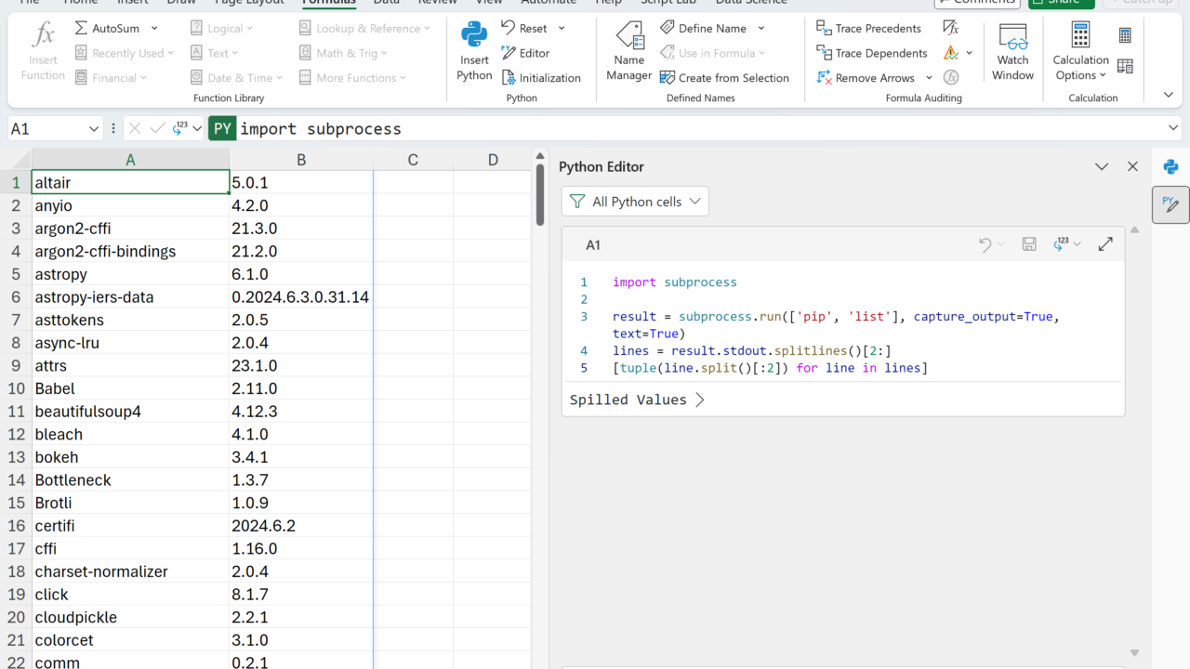Viewport: 1190px width, 669px height.
Task: Open the Watch Window
Action: (1012, 52)
